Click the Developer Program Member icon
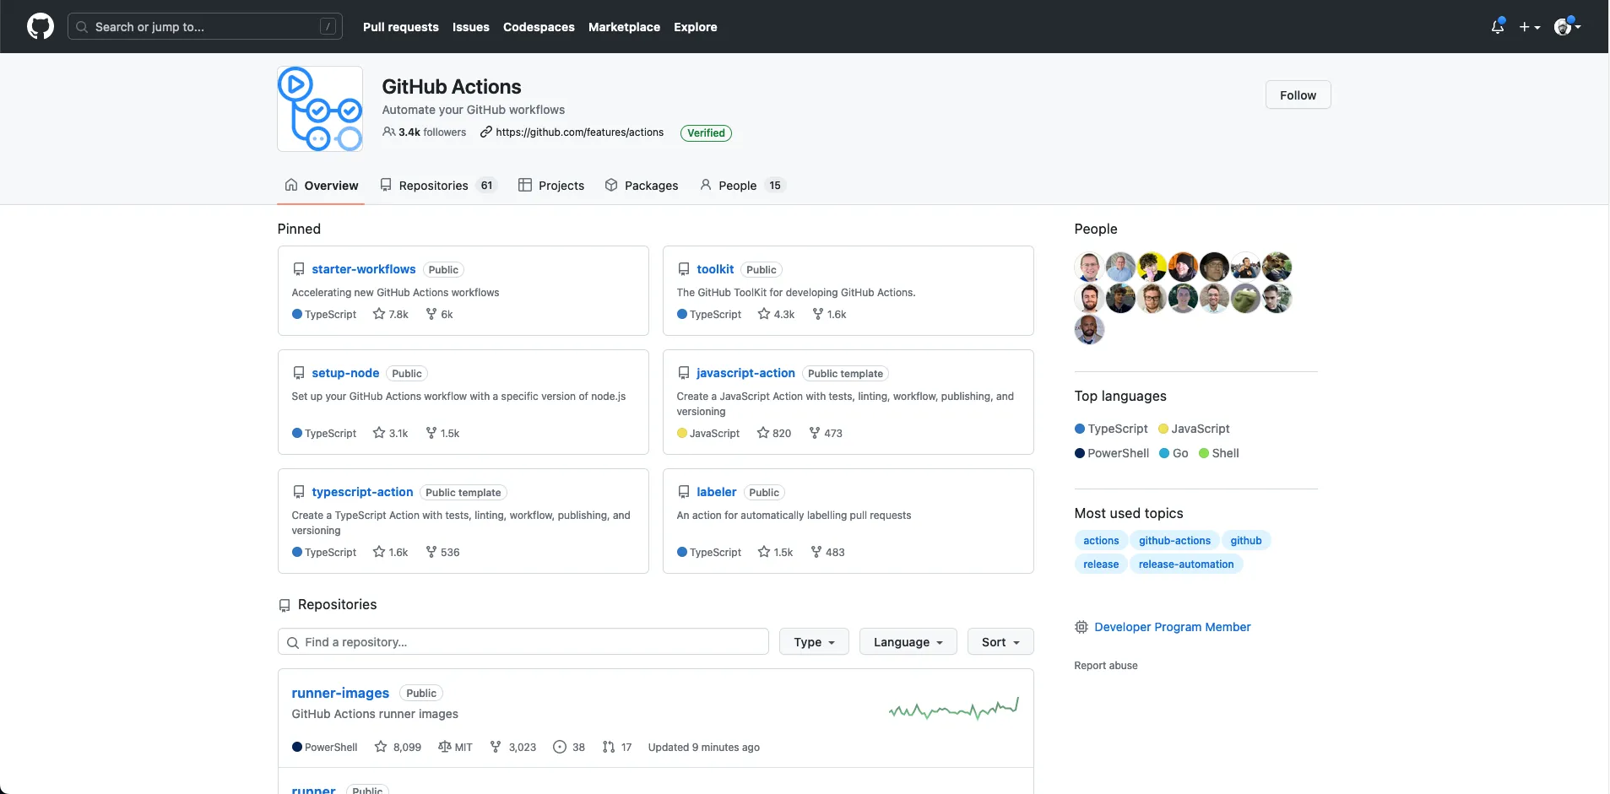Image resolution: width=1610 pixels, height=794 pixels. (1081, 627)
